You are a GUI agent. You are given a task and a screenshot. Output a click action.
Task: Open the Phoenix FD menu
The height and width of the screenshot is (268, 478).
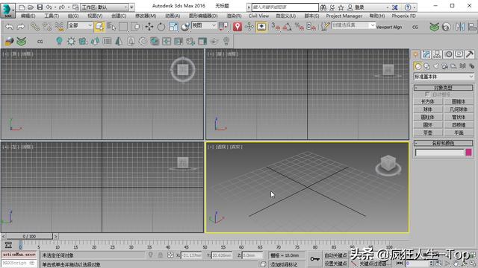pos(404,16)
